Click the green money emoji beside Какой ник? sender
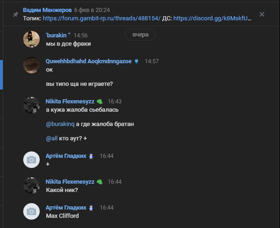The image size is (280, 228). point(100,182)
